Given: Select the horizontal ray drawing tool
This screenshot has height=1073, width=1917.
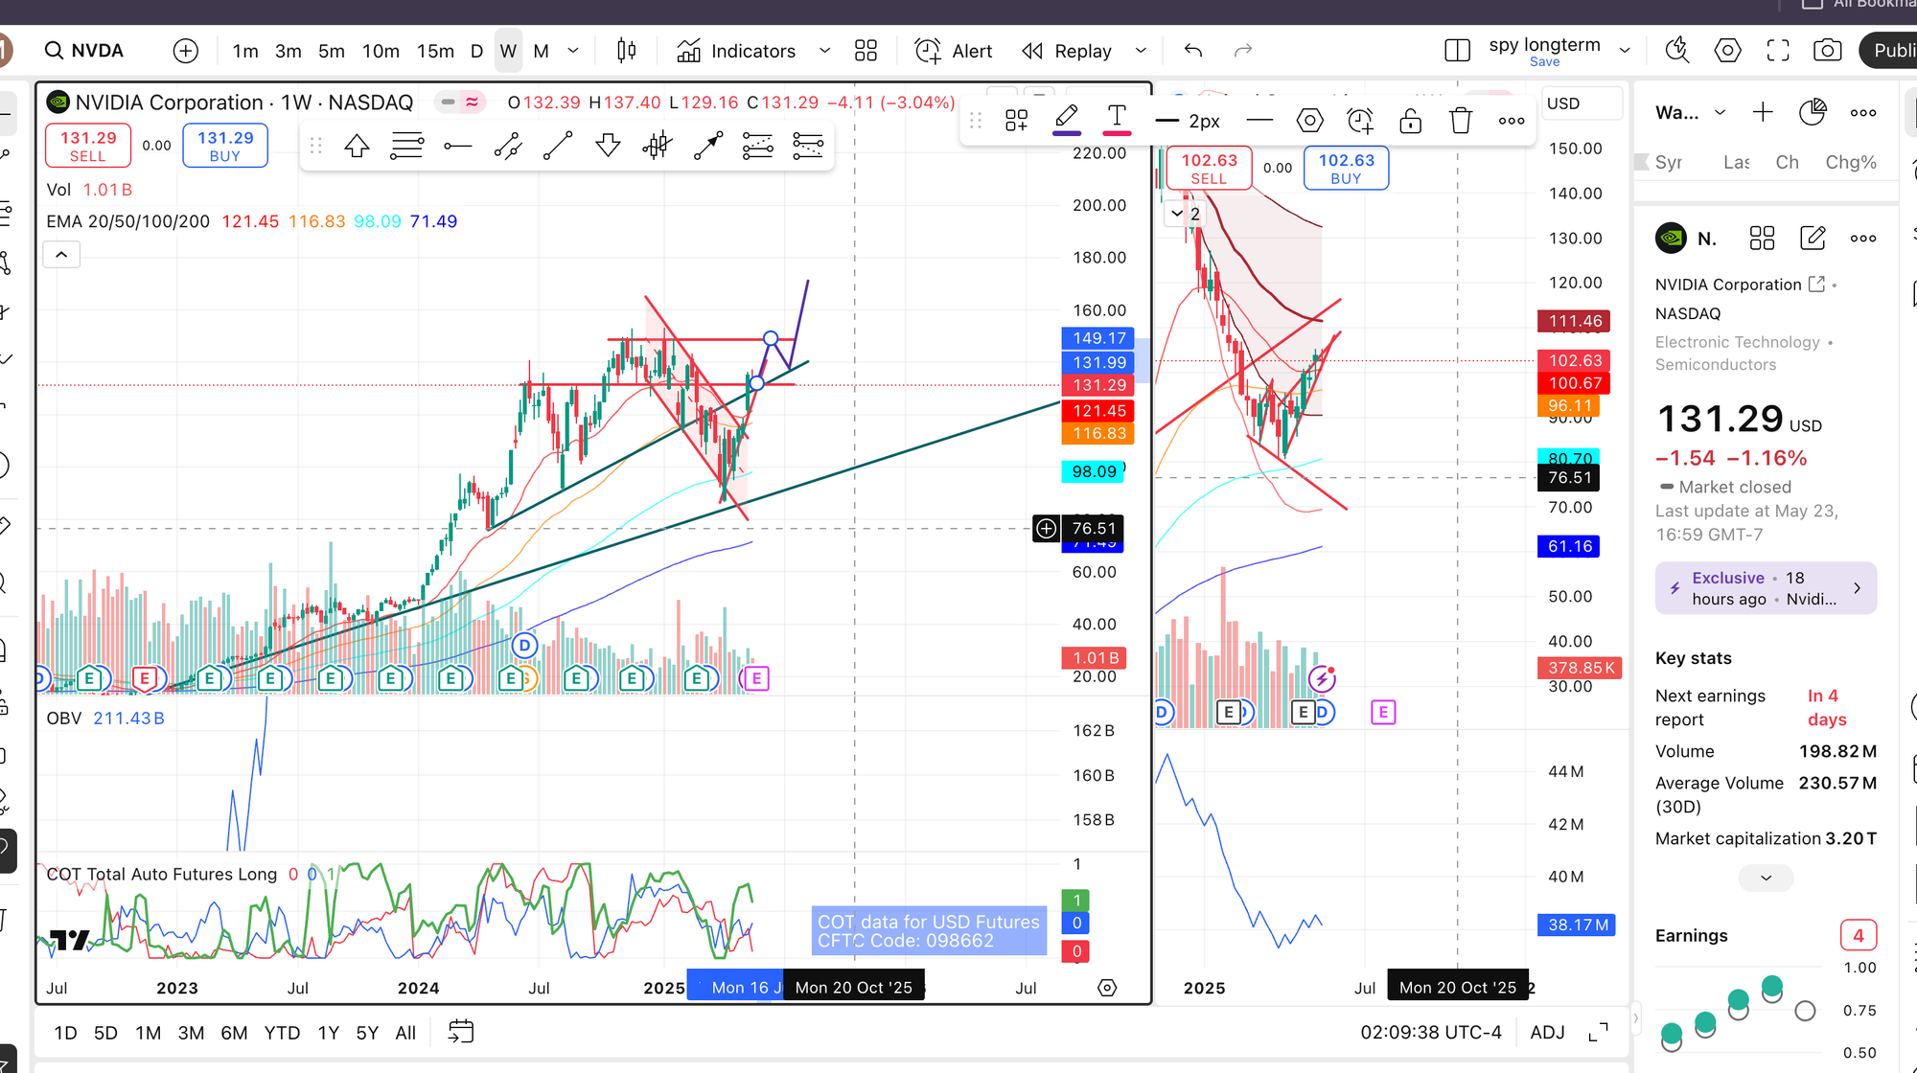Looking at the screenshot, I should pyautogui.click(x=458, y=146).
